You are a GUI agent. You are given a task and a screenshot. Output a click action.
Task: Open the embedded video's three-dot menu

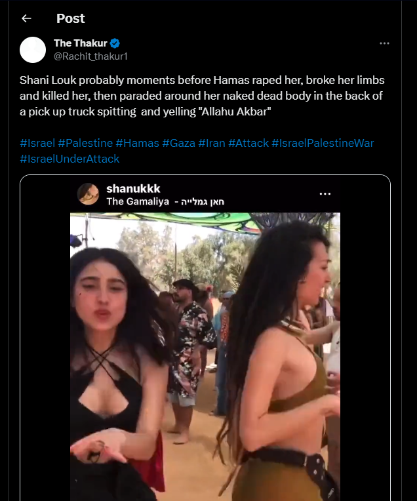pyautogui.click(x=325, y=194)
